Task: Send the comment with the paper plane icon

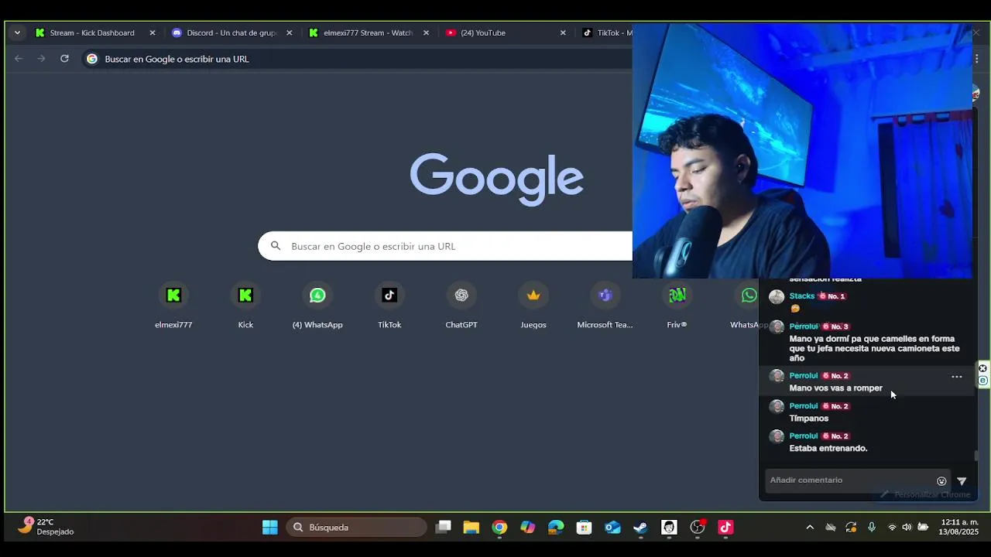Action: [962, 480]
